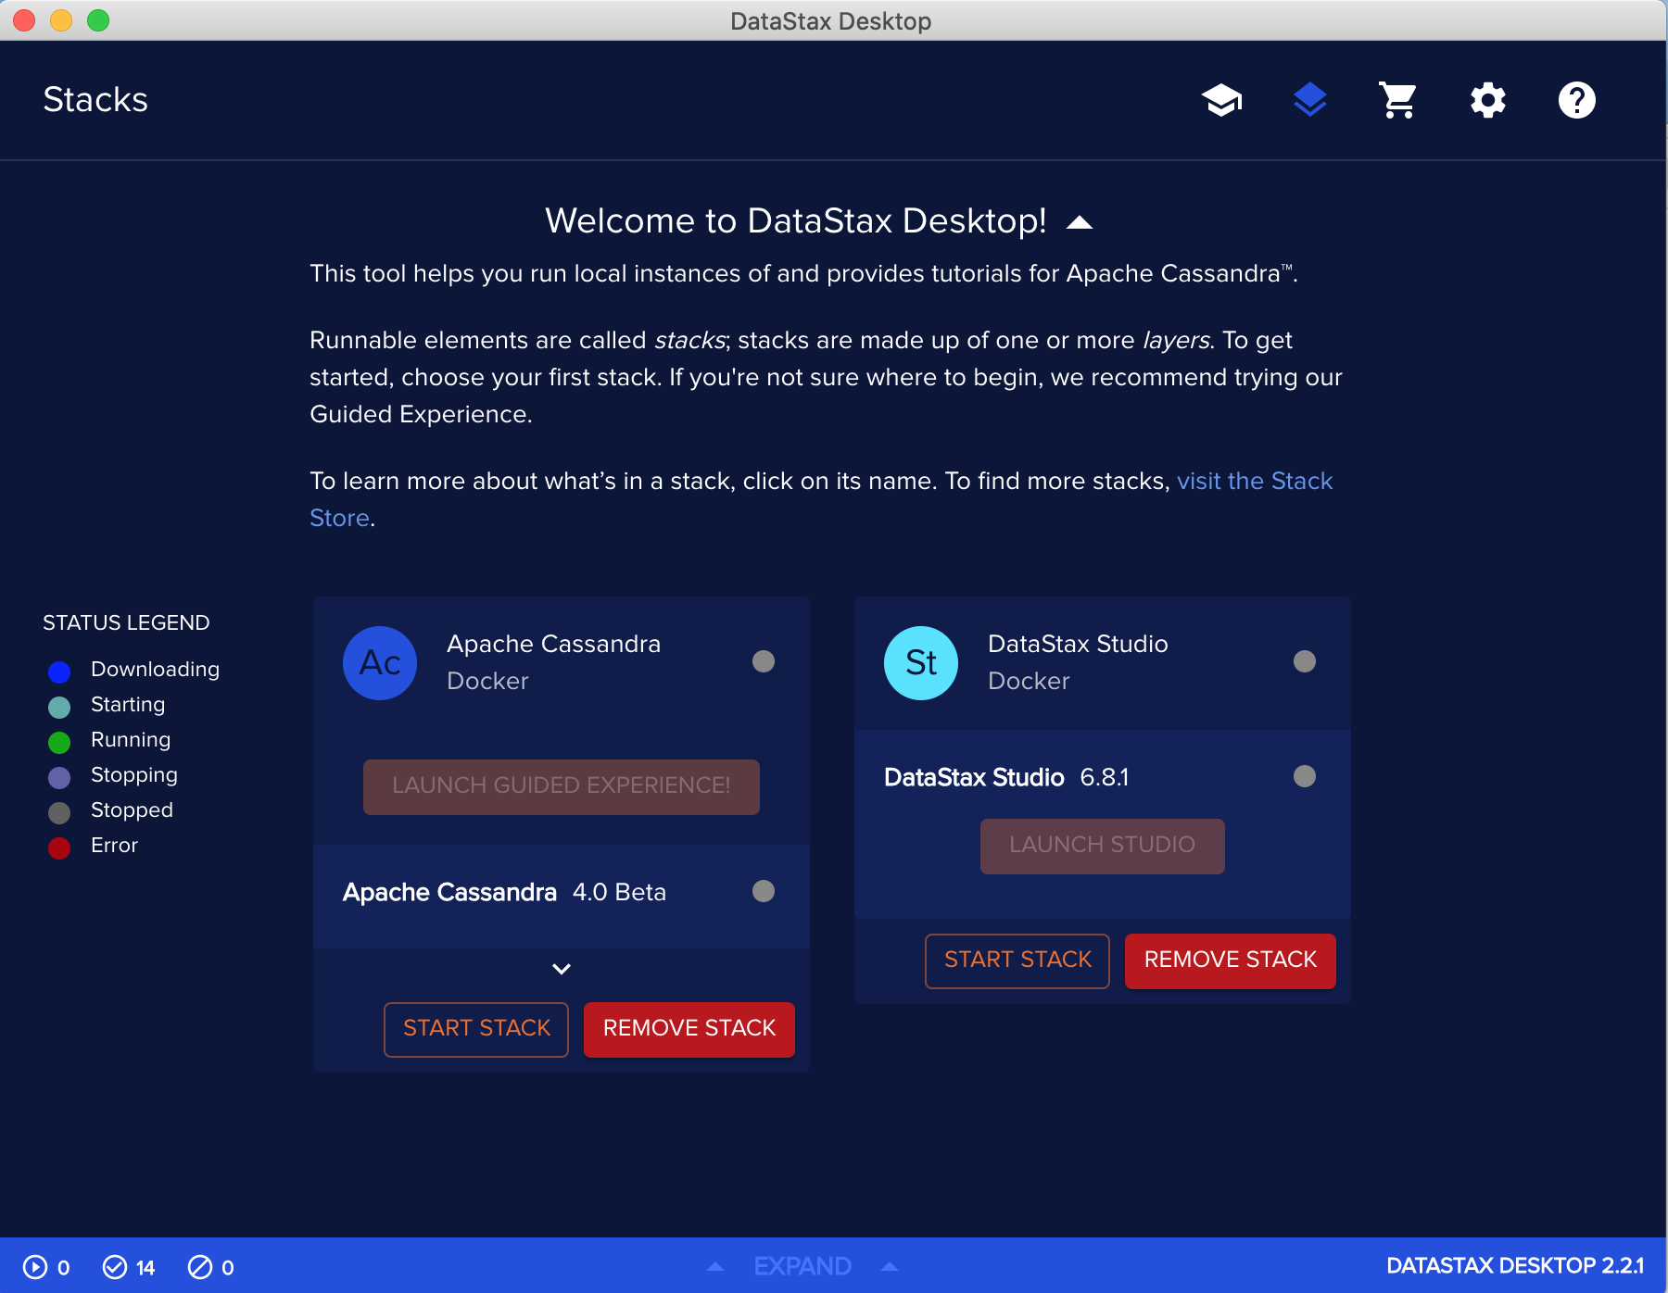
Task: Click the status dot beside DataStax Studio 6.8.1
Action: pos(1305,777)
